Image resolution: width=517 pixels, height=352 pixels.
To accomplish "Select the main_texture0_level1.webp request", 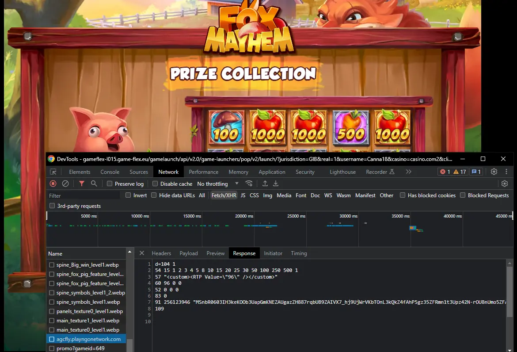I will (87, 330).
